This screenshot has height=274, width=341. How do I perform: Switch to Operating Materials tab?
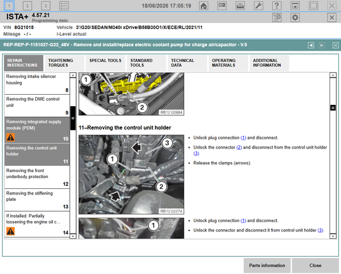pyautogui.click(x=228, y=63)
